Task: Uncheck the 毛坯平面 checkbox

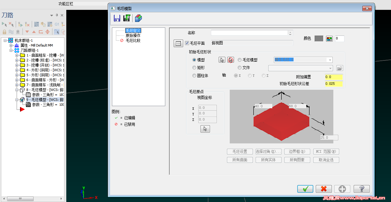Action: pos(187,43)
